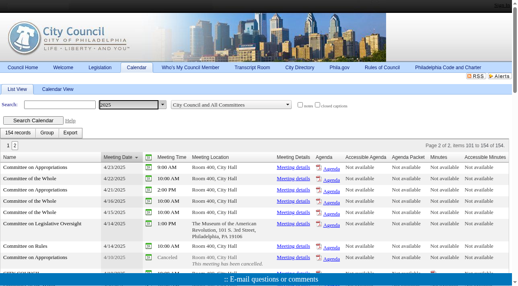This screenshot has height=286, width=518.
Task: Open PDF agenda icon for 4/23/2025 meeting
Action: click(x=319, y=168)
